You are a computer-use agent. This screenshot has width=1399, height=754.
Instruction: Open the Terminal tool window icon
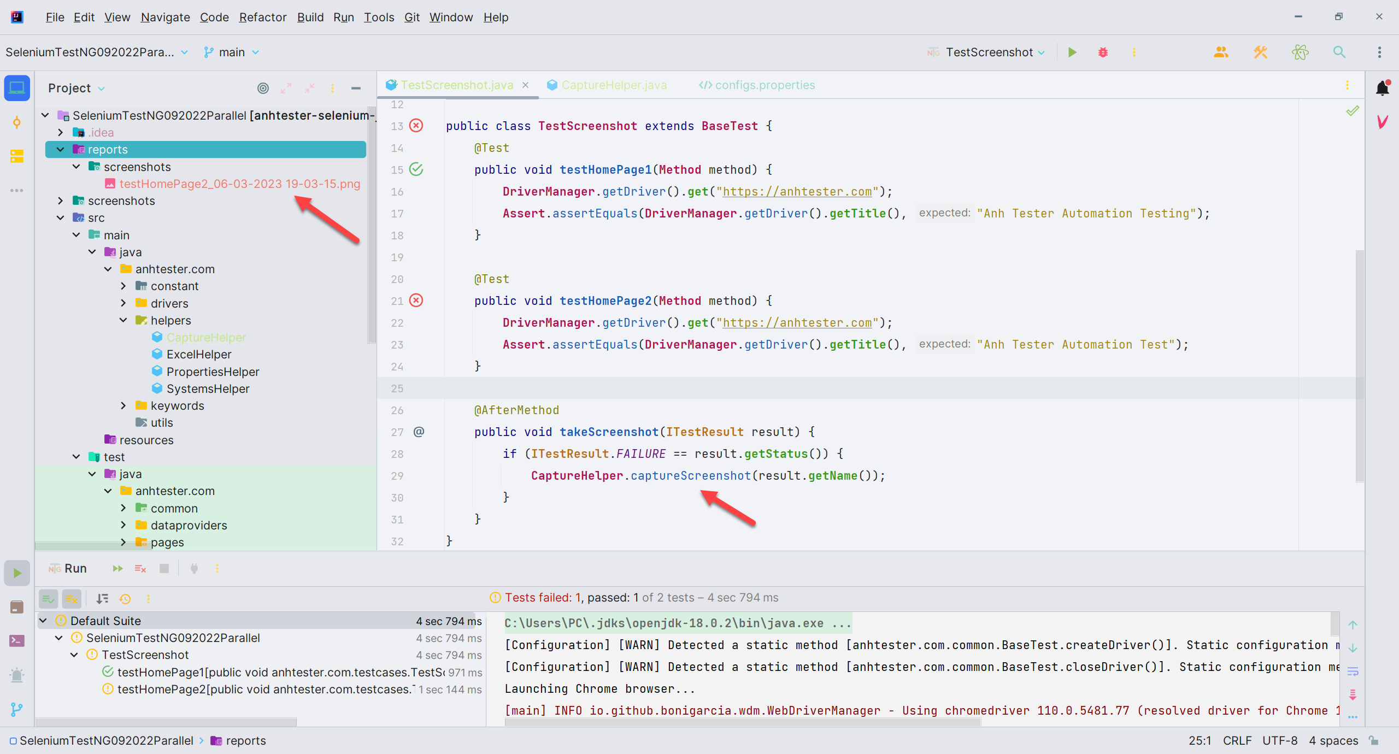[x=17, y=640]
